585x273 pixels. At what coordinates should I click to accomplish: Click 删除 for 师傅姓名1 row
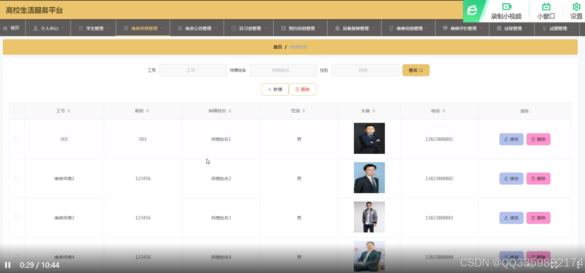click(x=538, y=139)
